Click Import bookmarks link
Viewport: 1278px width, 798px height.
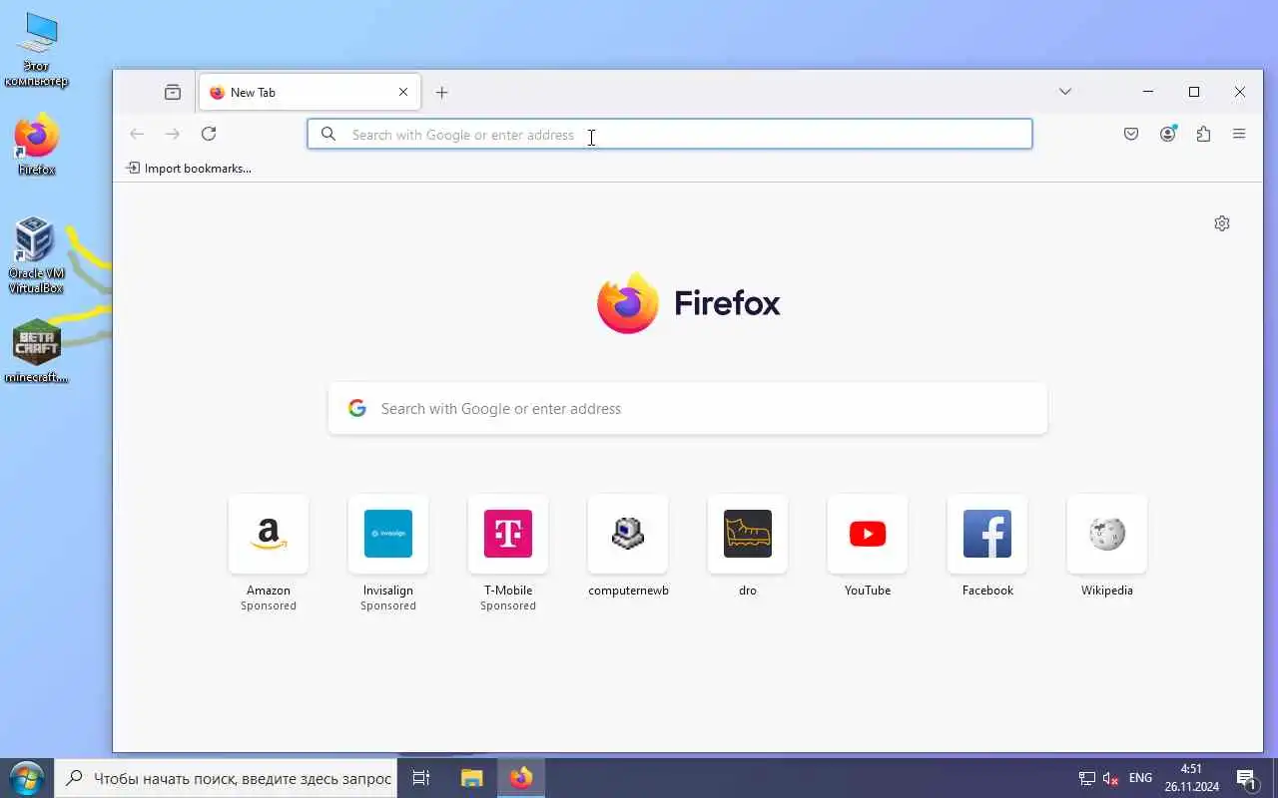tap(189, 169)
